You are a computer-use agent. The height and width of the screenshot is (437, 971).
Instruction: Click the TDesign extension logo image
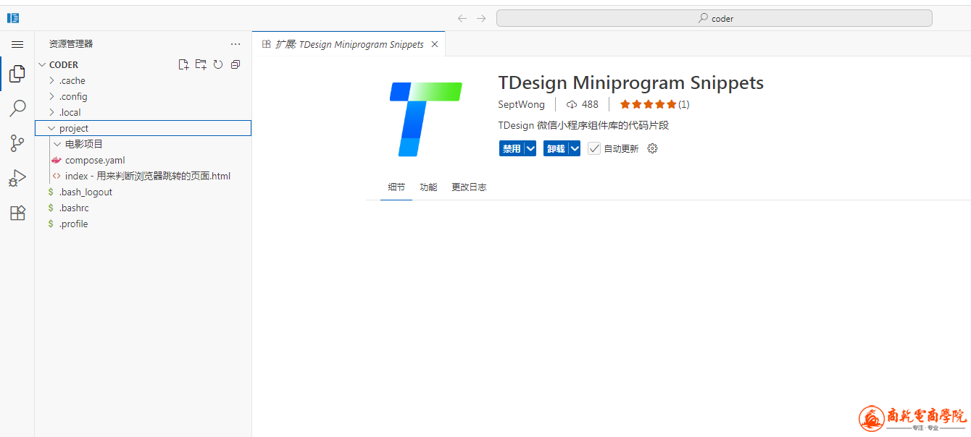coord(426,119)
